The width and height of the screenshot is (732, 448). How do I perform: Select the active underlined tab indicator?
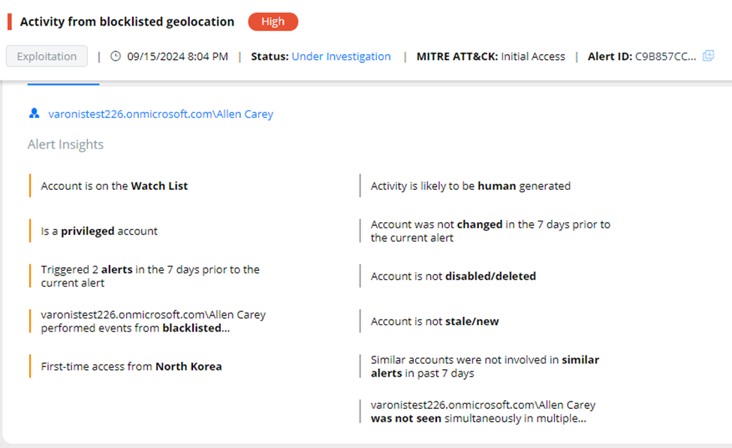(64, 84)
